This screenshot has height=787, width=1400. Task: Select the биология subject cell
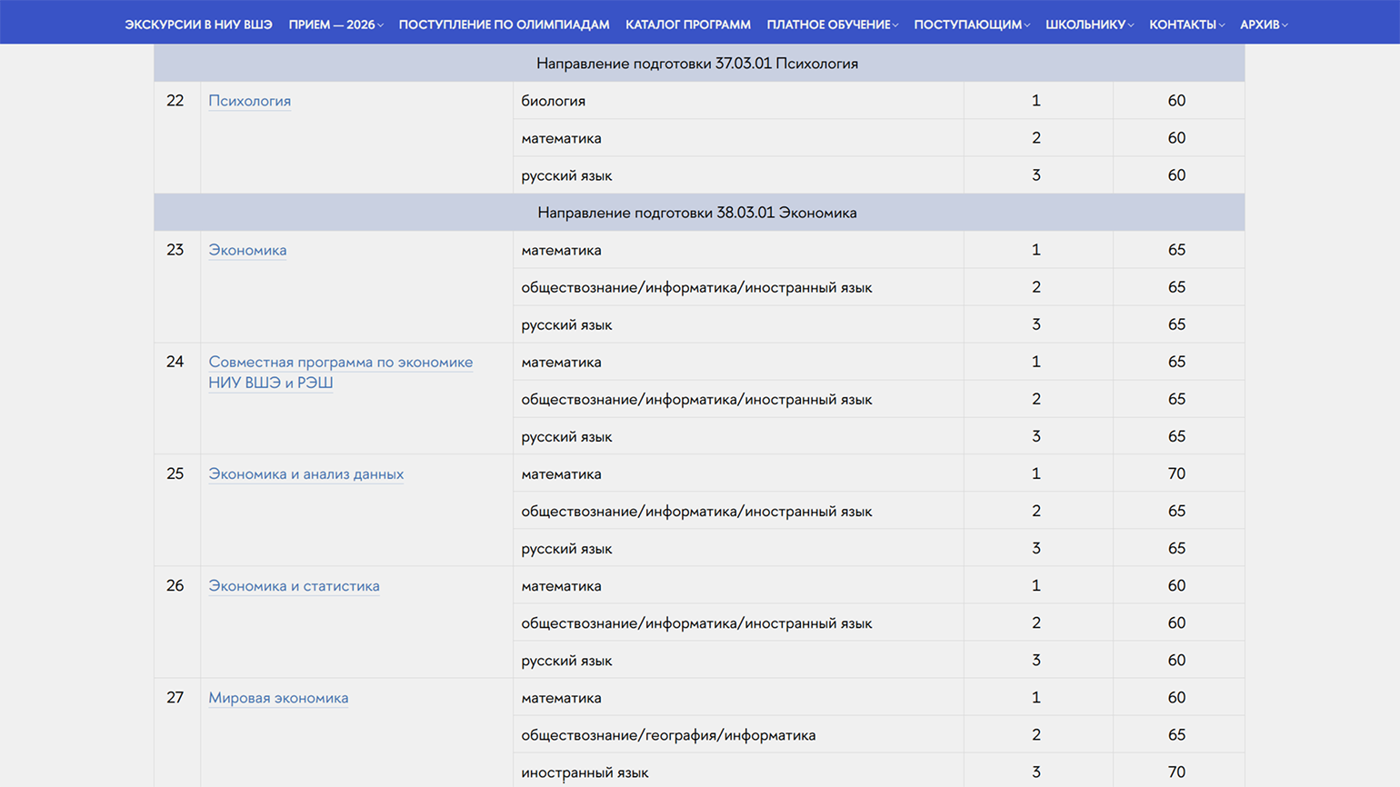[553, 101]
